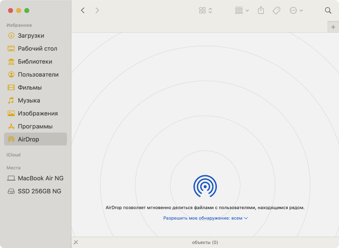Click the объекты (0) status text
This screenshot has width=339, height=248.
coord(205,242)
